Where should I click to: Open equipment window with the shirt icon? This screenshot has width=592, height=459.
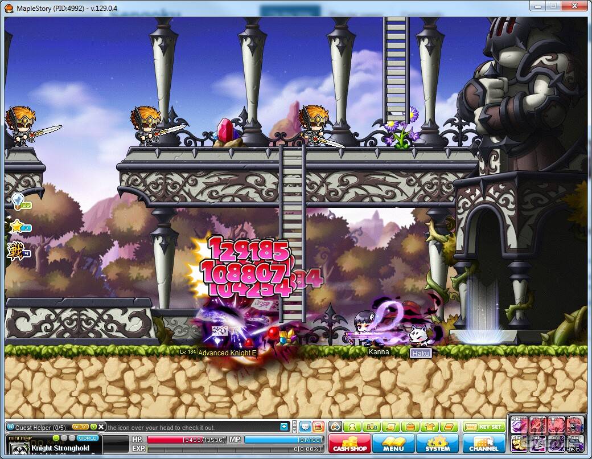429,427
